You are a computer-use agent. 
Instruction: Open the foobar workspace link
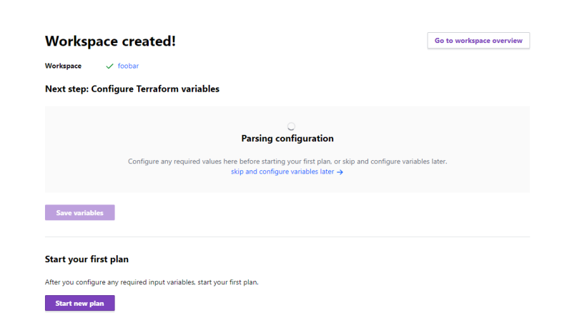click(x=129, y=66)
